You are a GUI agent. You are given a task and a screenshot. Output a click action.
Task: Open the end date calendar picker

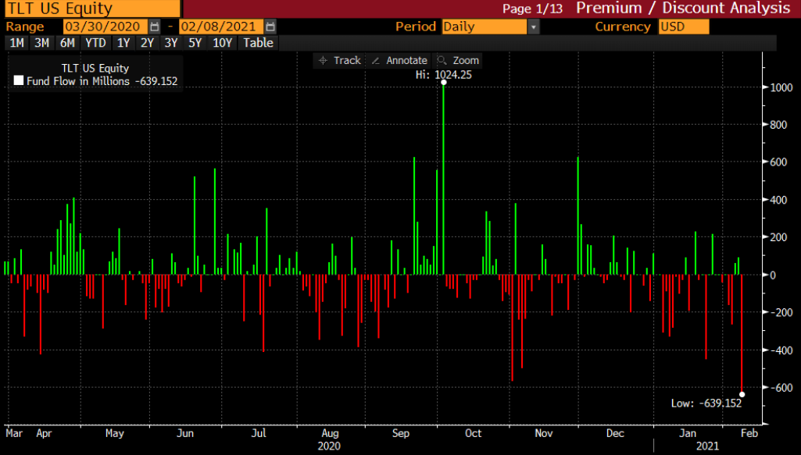click(270, 27)
